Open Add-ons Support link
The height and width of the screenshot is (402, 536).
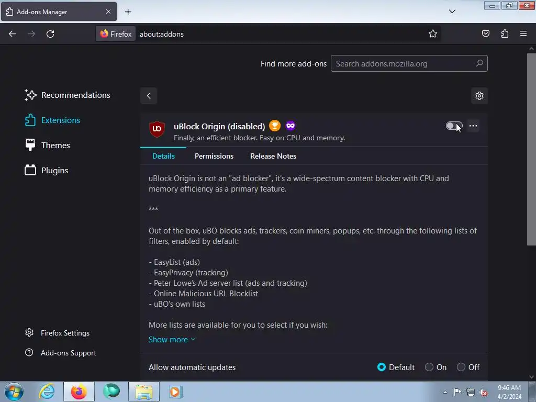[x=61, y=353]
